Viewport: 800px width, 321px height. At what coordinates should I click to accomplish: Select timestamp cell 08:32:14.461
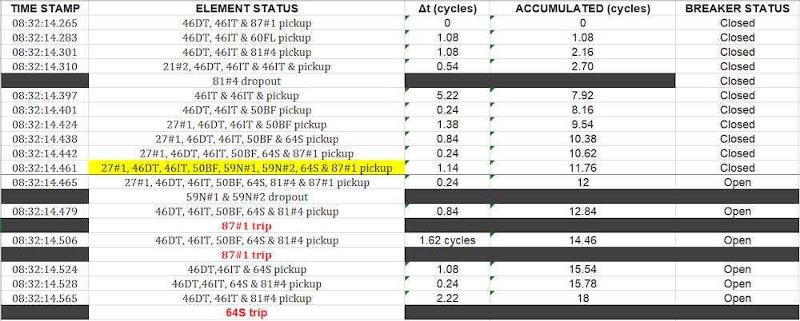click(x=44, y=168)
